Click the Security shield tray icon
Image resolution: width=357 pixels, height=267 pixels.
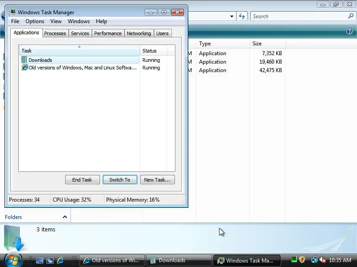coord(302,259)
